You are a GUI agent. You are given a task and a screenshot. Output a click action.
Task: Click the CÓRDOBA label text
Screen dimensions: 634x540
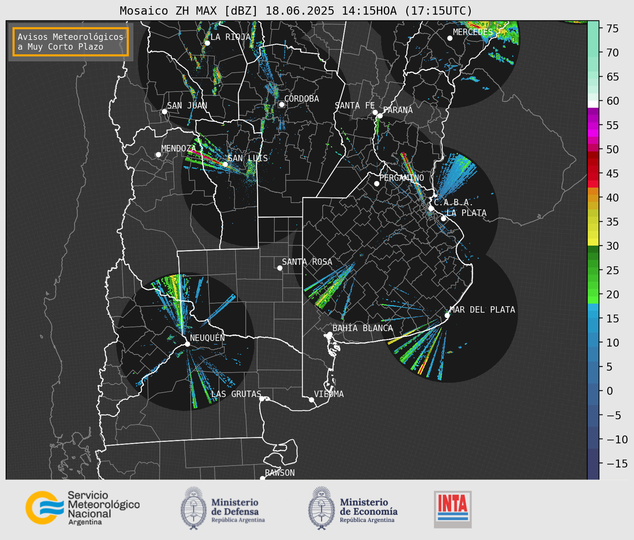[x=301, y=99]
